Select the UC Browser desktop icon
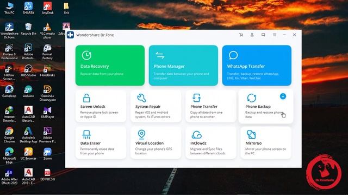Viewport: 348px width, 195px height. [28, 154]
